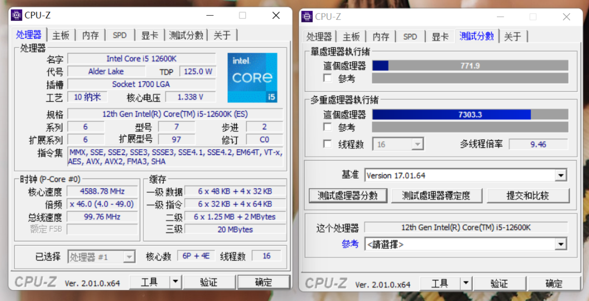Start the 測試處理器穩定度 stress test
Screen dimensions: 589x301
point(436,196)
